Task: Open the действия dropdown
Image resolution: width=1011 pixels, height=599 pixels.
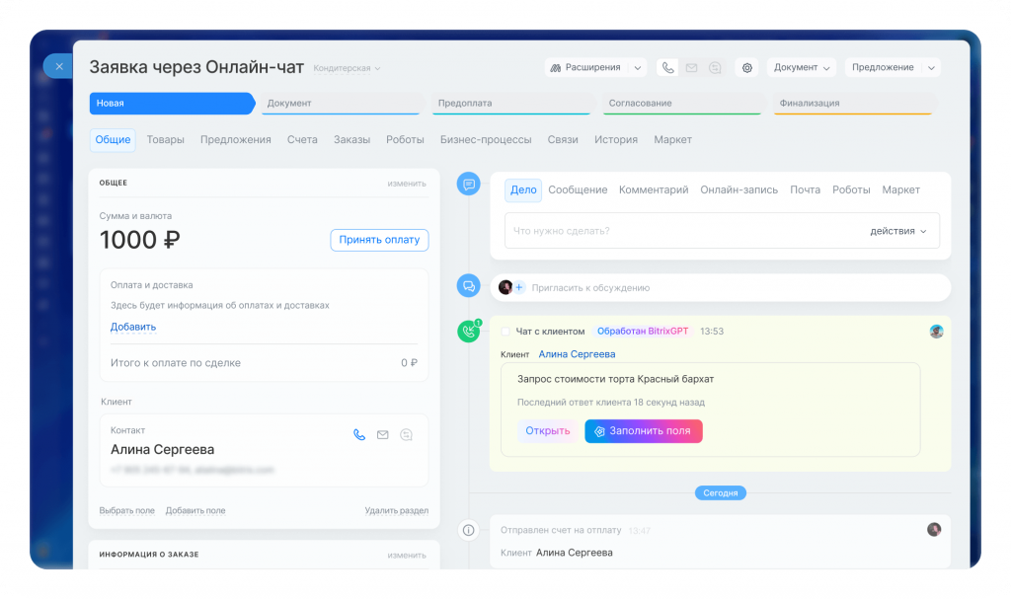Action: (x=898, y=231)
